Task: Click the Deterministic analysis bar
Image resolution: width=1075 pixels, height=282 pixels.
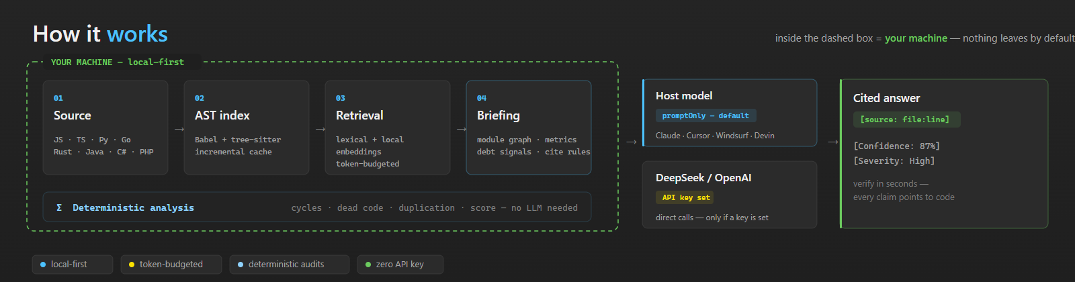Action: tap(317, 207)
